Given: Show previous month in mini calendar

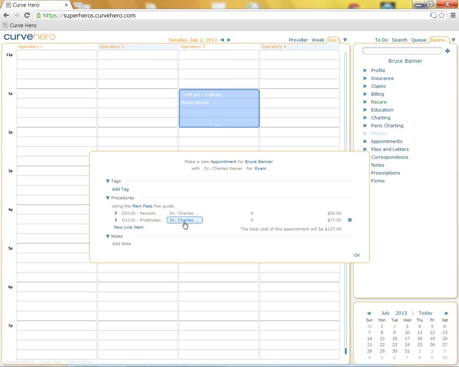Looking at the screenshot, I should [x=369, y=313].
